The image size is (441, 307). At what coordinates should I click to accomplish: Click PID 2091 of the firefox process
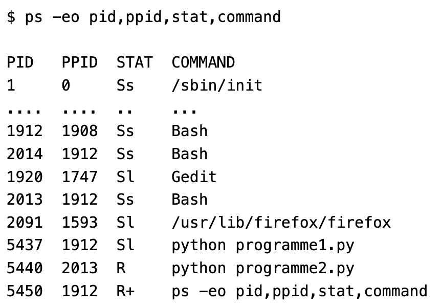click(25, 222)
